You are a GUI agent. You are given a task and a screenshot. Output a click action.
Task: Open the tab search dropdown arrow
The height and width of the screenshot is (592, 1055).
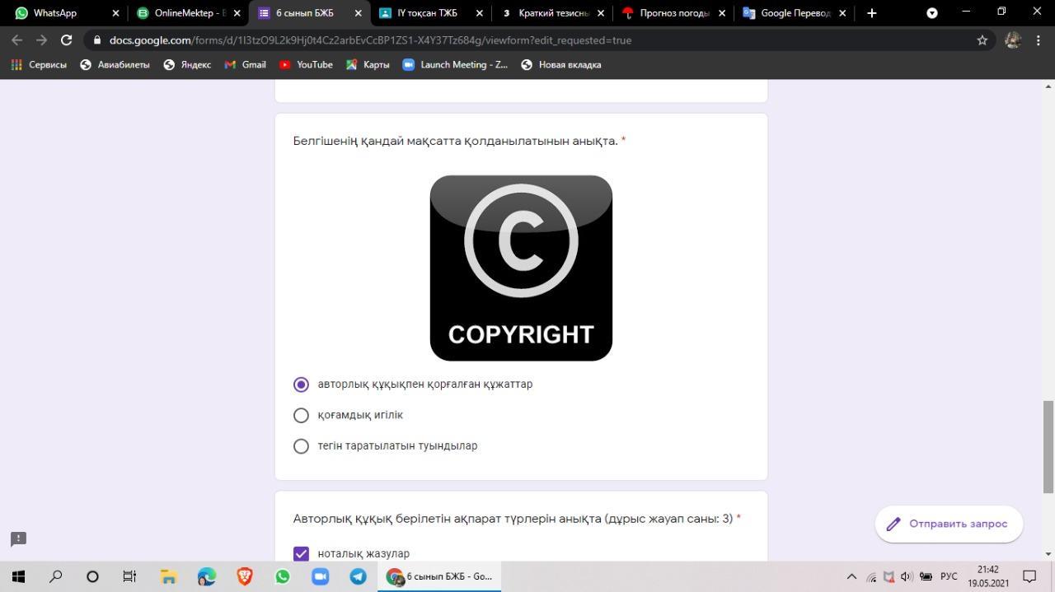[x=932, y=13]
